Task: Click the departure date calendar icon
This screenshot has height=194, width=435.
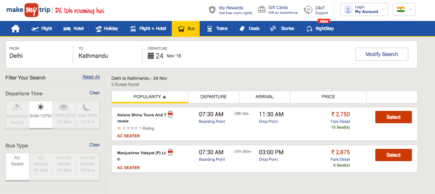Action: pyautogui.click(x=151, y=56)
